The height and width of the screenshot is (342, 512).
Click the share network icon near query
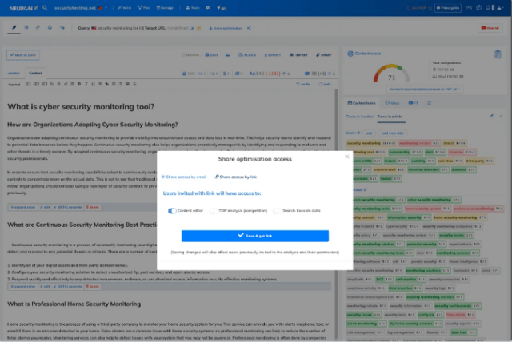click(249, 28)
